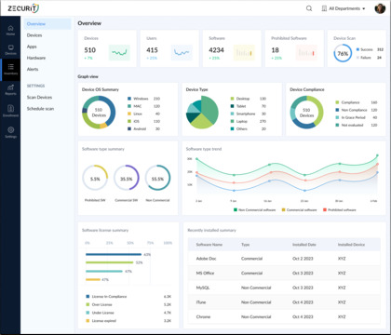
Task: Open the Schedule scan settings link
Action: [40, 109]
